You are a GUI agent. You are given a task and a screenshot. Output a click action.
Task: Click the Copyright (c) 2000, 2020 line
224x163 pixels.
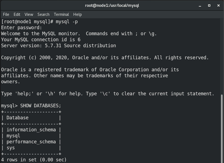pos(105,58)
